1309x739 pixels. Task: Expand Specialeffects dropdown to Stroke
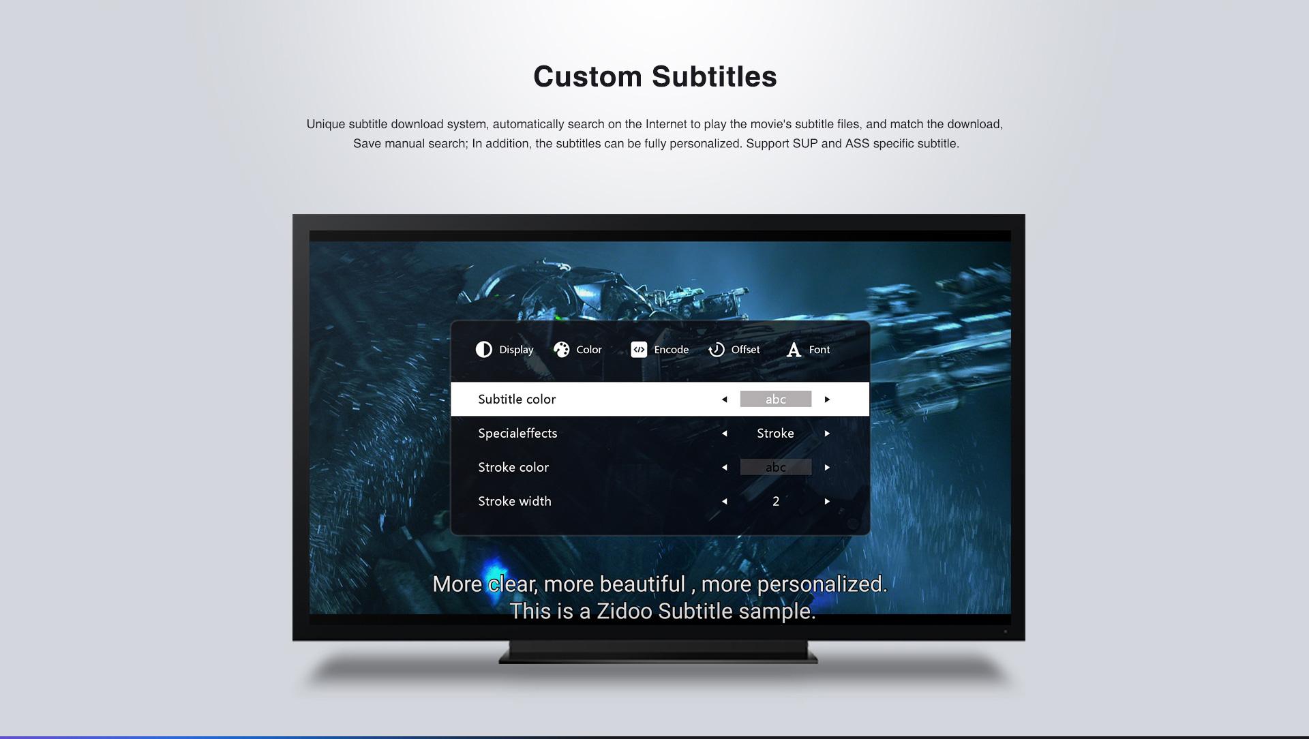tap(775, 434)
